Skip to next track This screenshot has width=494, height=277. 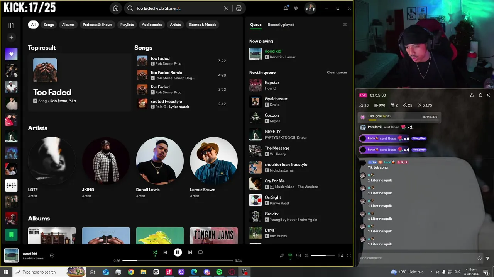tap(190, 252)
